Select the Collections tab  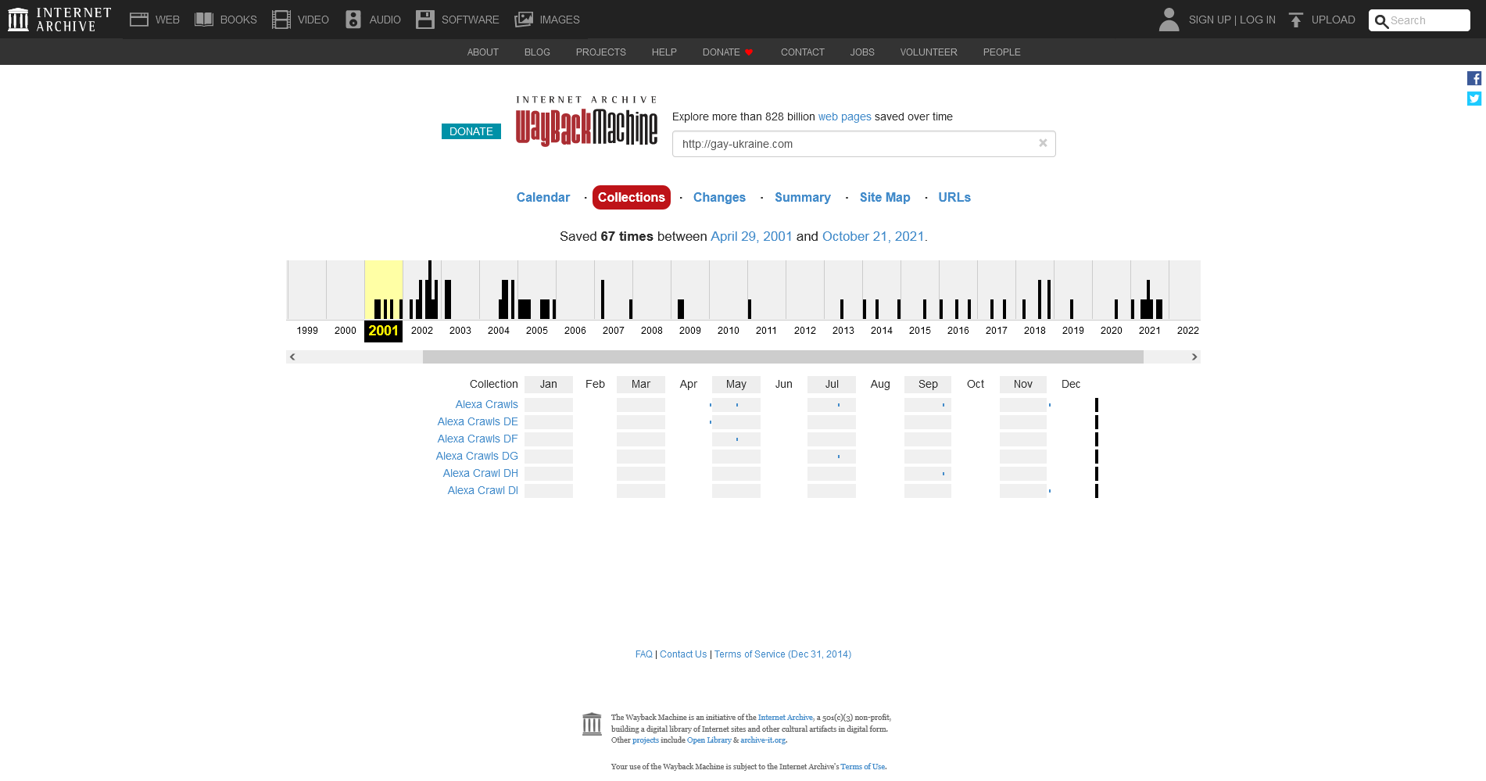pyautogui.click(x=632, y=198)
